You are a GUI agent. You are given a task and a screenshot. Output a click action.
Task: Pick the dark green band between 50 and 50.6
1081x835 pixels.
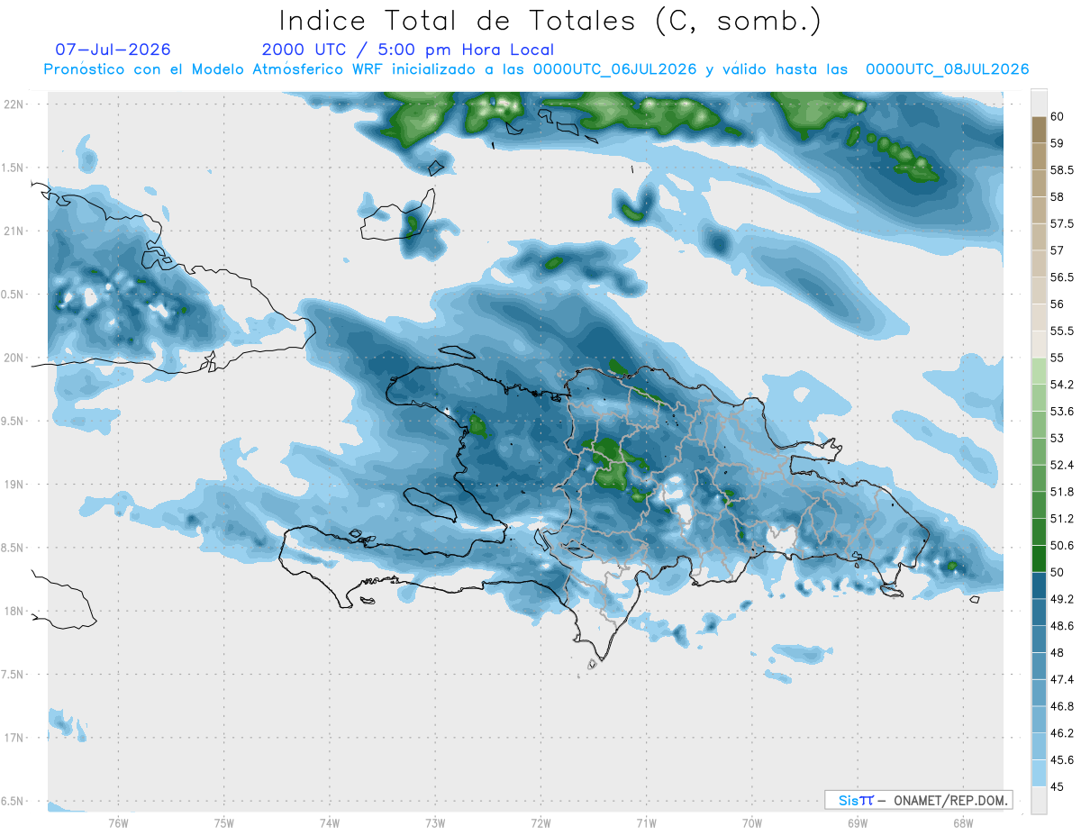pos(1039,559)
